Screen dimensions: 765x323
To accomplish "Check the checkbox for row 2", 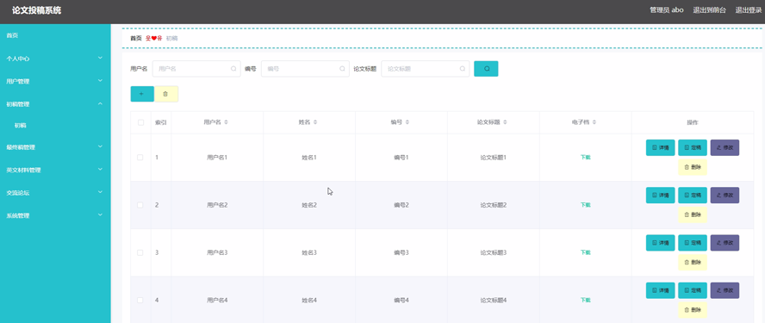I will [140, 205].
